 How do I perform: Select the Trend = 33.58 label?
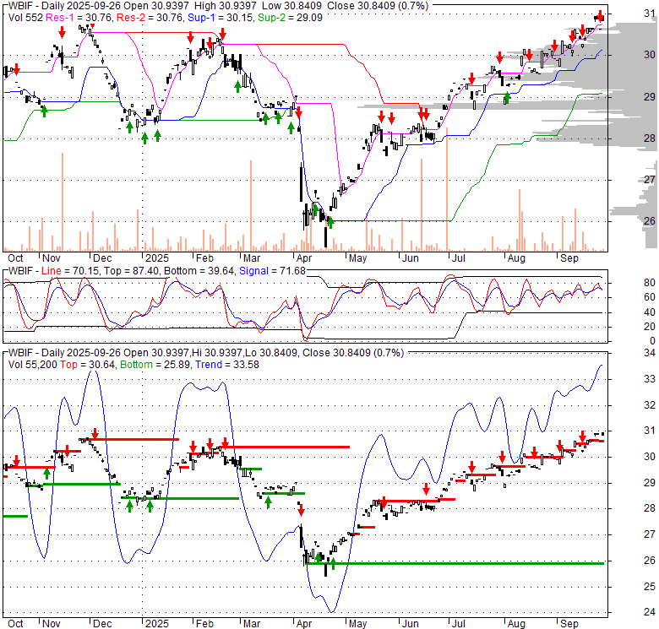tap(227, 365)
